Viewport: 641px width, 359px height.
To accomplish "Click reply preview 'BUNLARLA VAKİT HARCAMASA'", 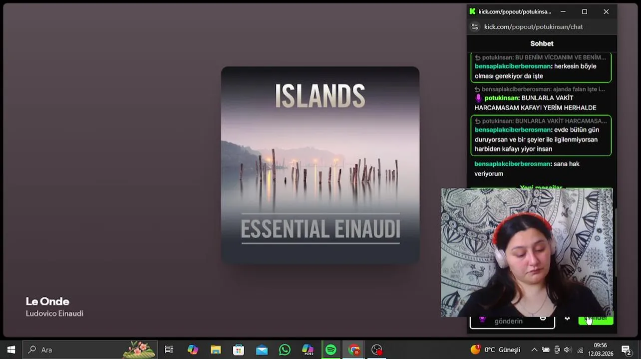I will coord(541,121).
